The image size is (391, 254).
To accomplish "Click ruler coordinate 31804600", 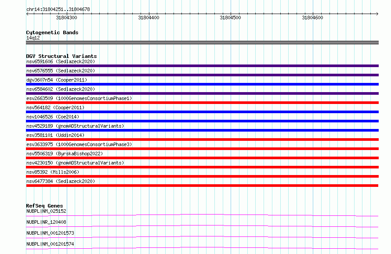I will pos(312,18).
